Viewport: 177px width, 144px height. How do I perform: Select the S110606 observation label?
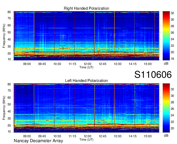pyautogui.click(x=153, y=75)
